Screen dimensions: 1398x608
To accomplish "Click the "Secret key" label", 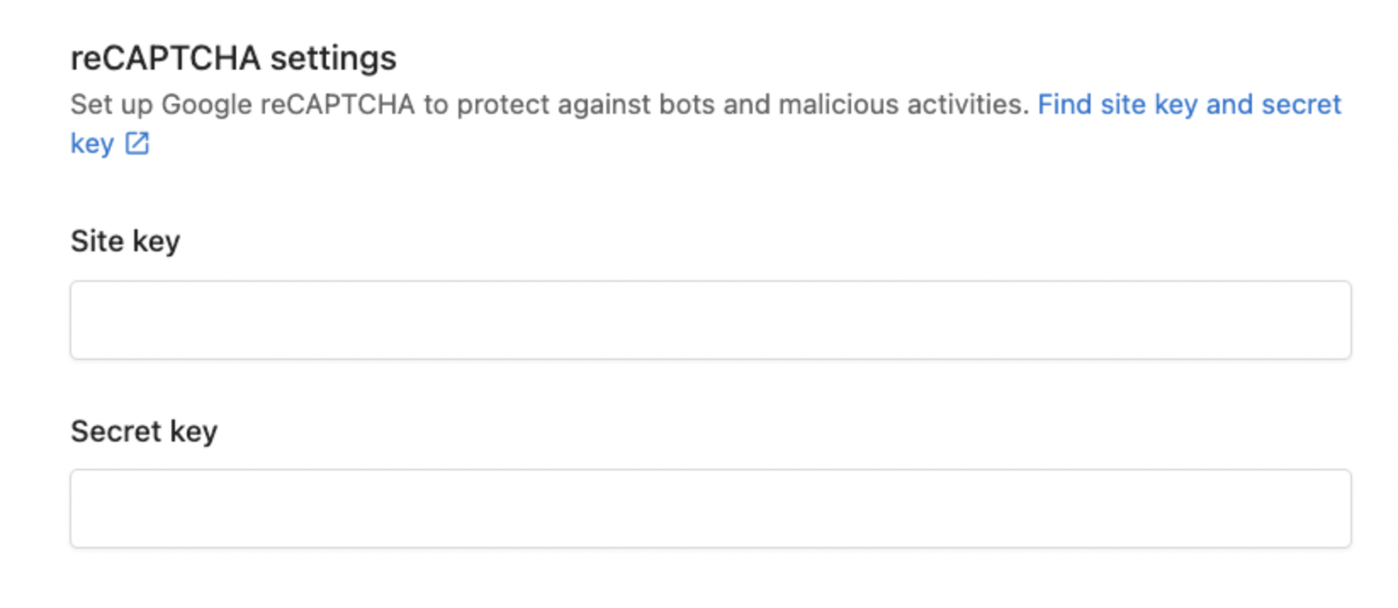I will click(x=144, y=432).
